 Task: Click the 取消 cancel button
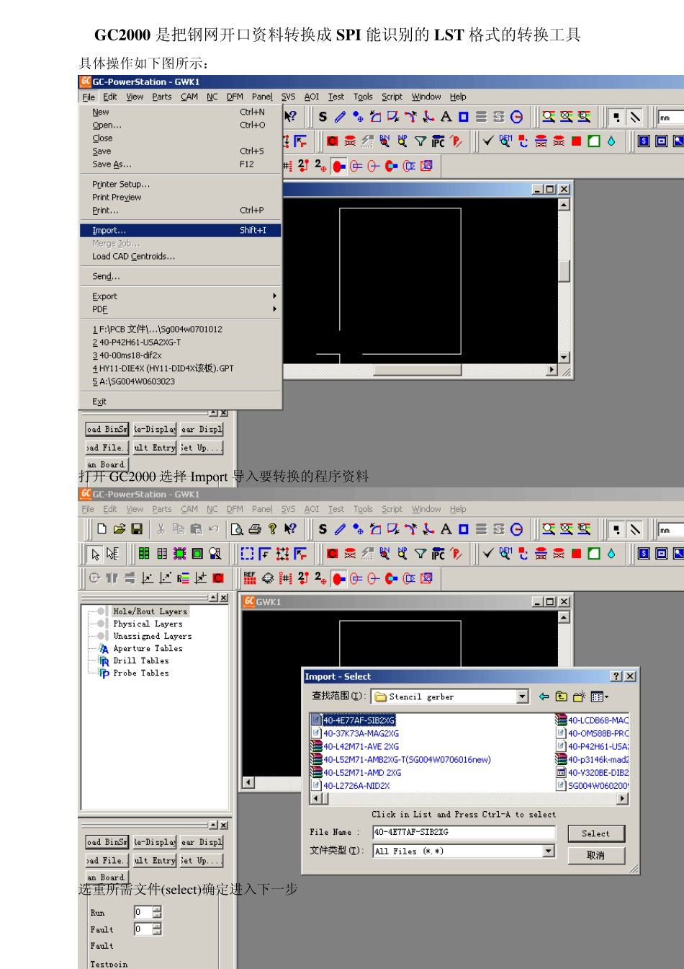pyautogui.click(x=595, y=856)
